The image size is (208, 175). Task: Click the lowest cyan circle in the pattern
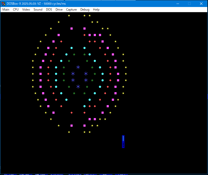(x=84, y=106)
